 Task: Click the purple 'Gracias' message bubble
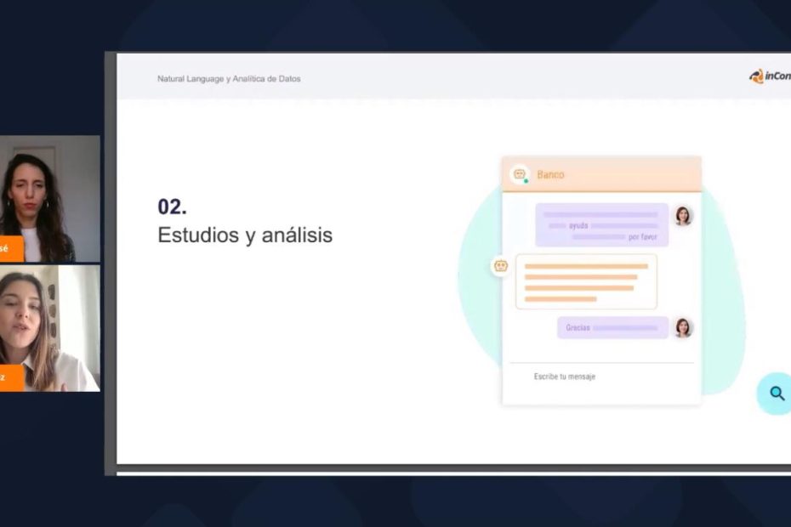coord(612,327)
